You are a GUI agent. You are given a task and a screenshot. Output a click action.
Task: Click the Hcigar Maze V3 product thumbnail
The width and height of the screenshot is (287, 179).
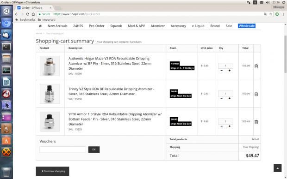click(x=50, y=66)
